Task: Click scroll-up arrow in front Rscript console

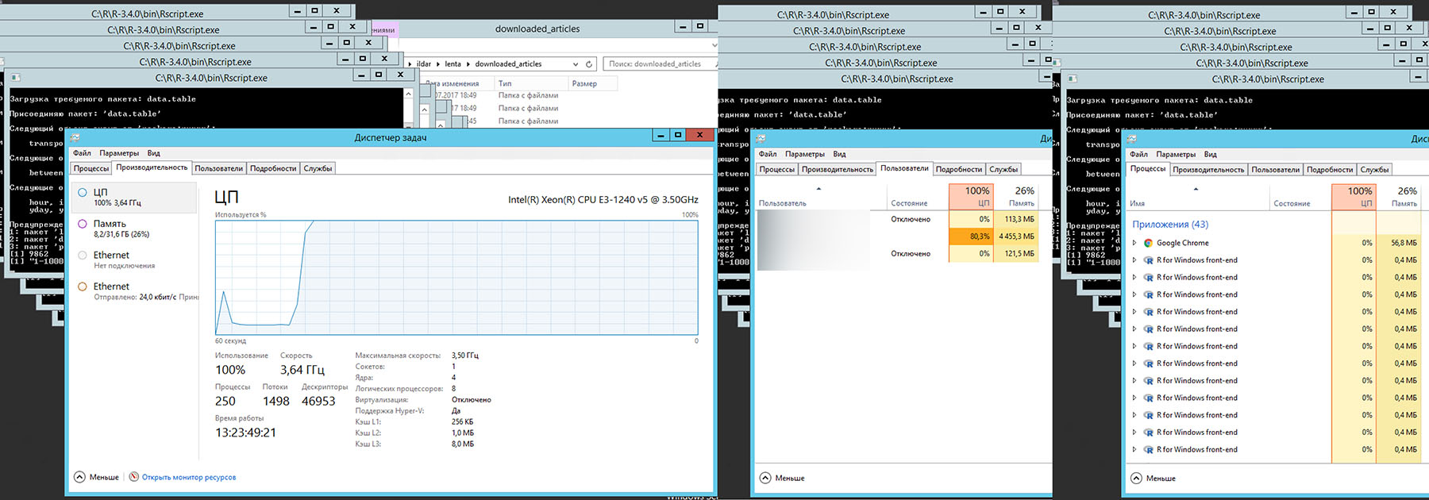Action: pos(409,94)
